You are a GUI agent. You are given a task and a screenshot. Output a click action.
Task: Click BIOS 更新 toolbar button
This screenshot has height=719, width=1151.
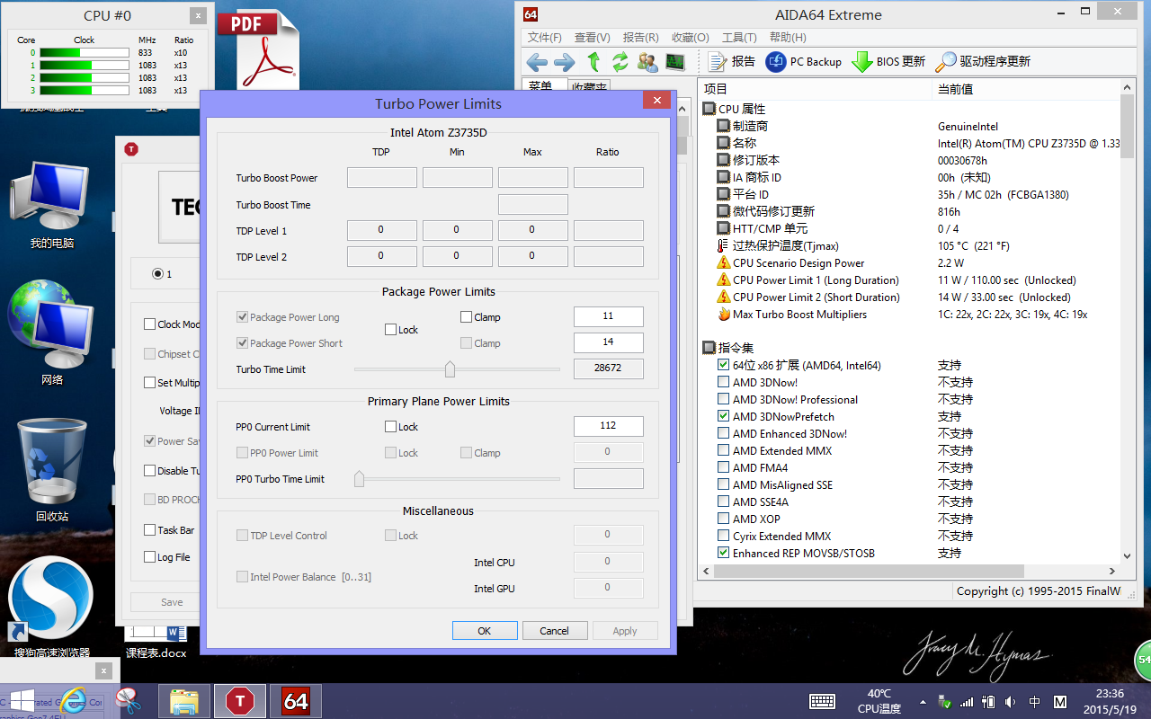point(888,62)
